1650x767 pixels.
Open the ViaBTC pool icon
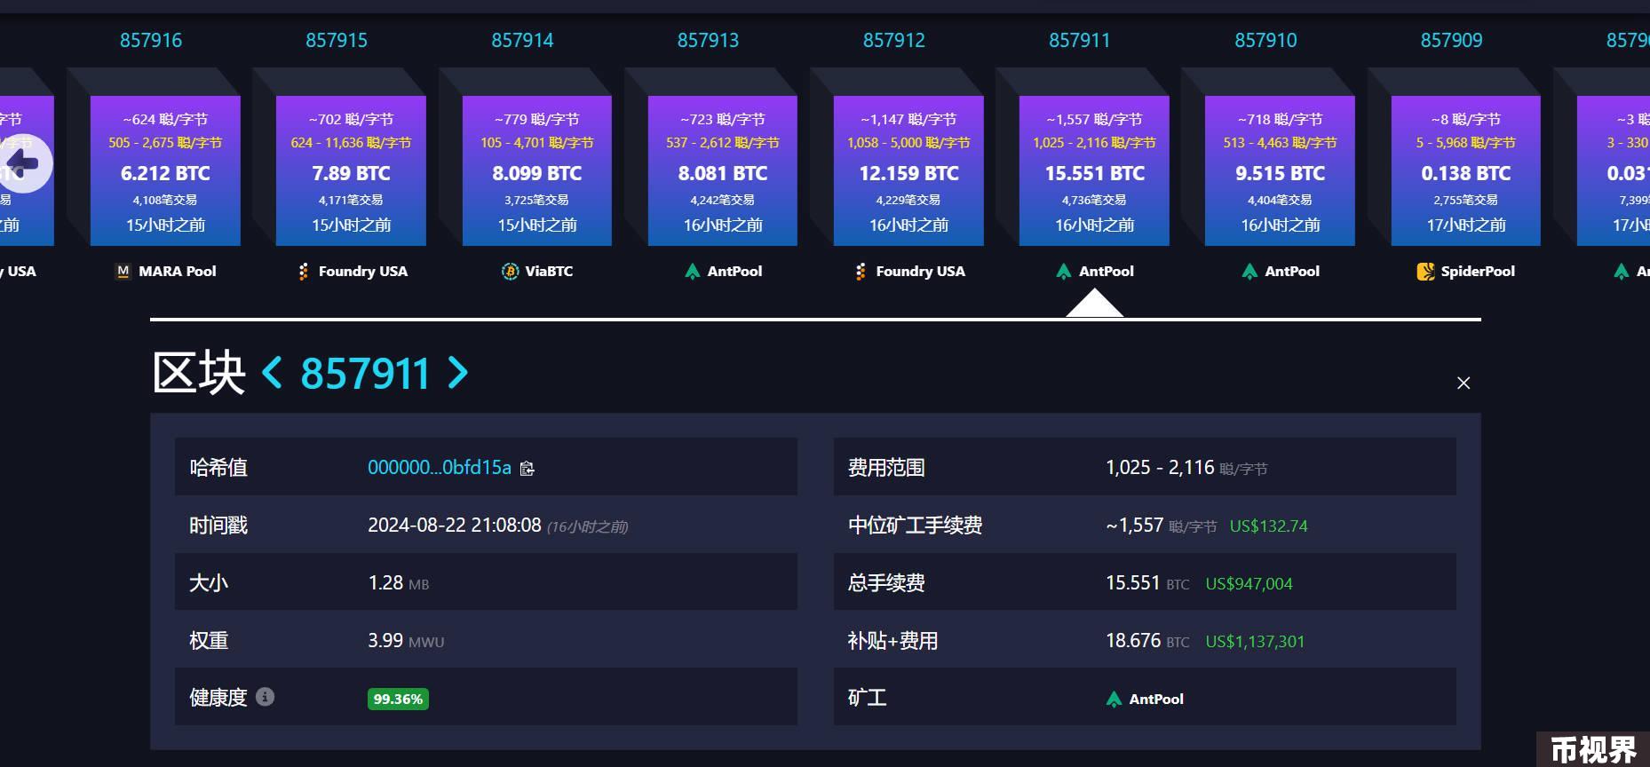pyautogui.click(x=510, y=271)
